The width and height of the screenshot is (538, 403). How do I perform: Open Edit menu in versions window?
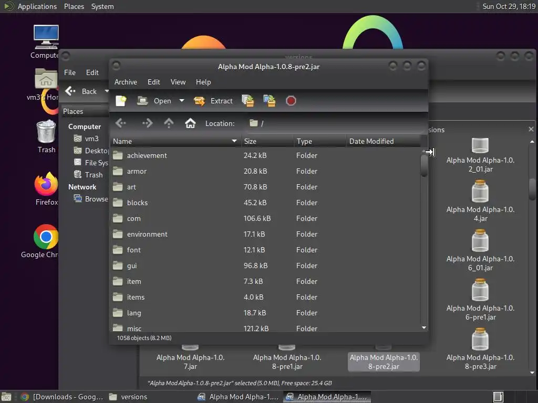coord(92,72)
